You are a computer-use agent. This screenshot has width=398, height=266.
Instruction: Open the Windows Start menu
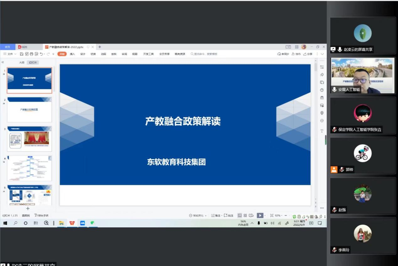[x=5, y=223]
